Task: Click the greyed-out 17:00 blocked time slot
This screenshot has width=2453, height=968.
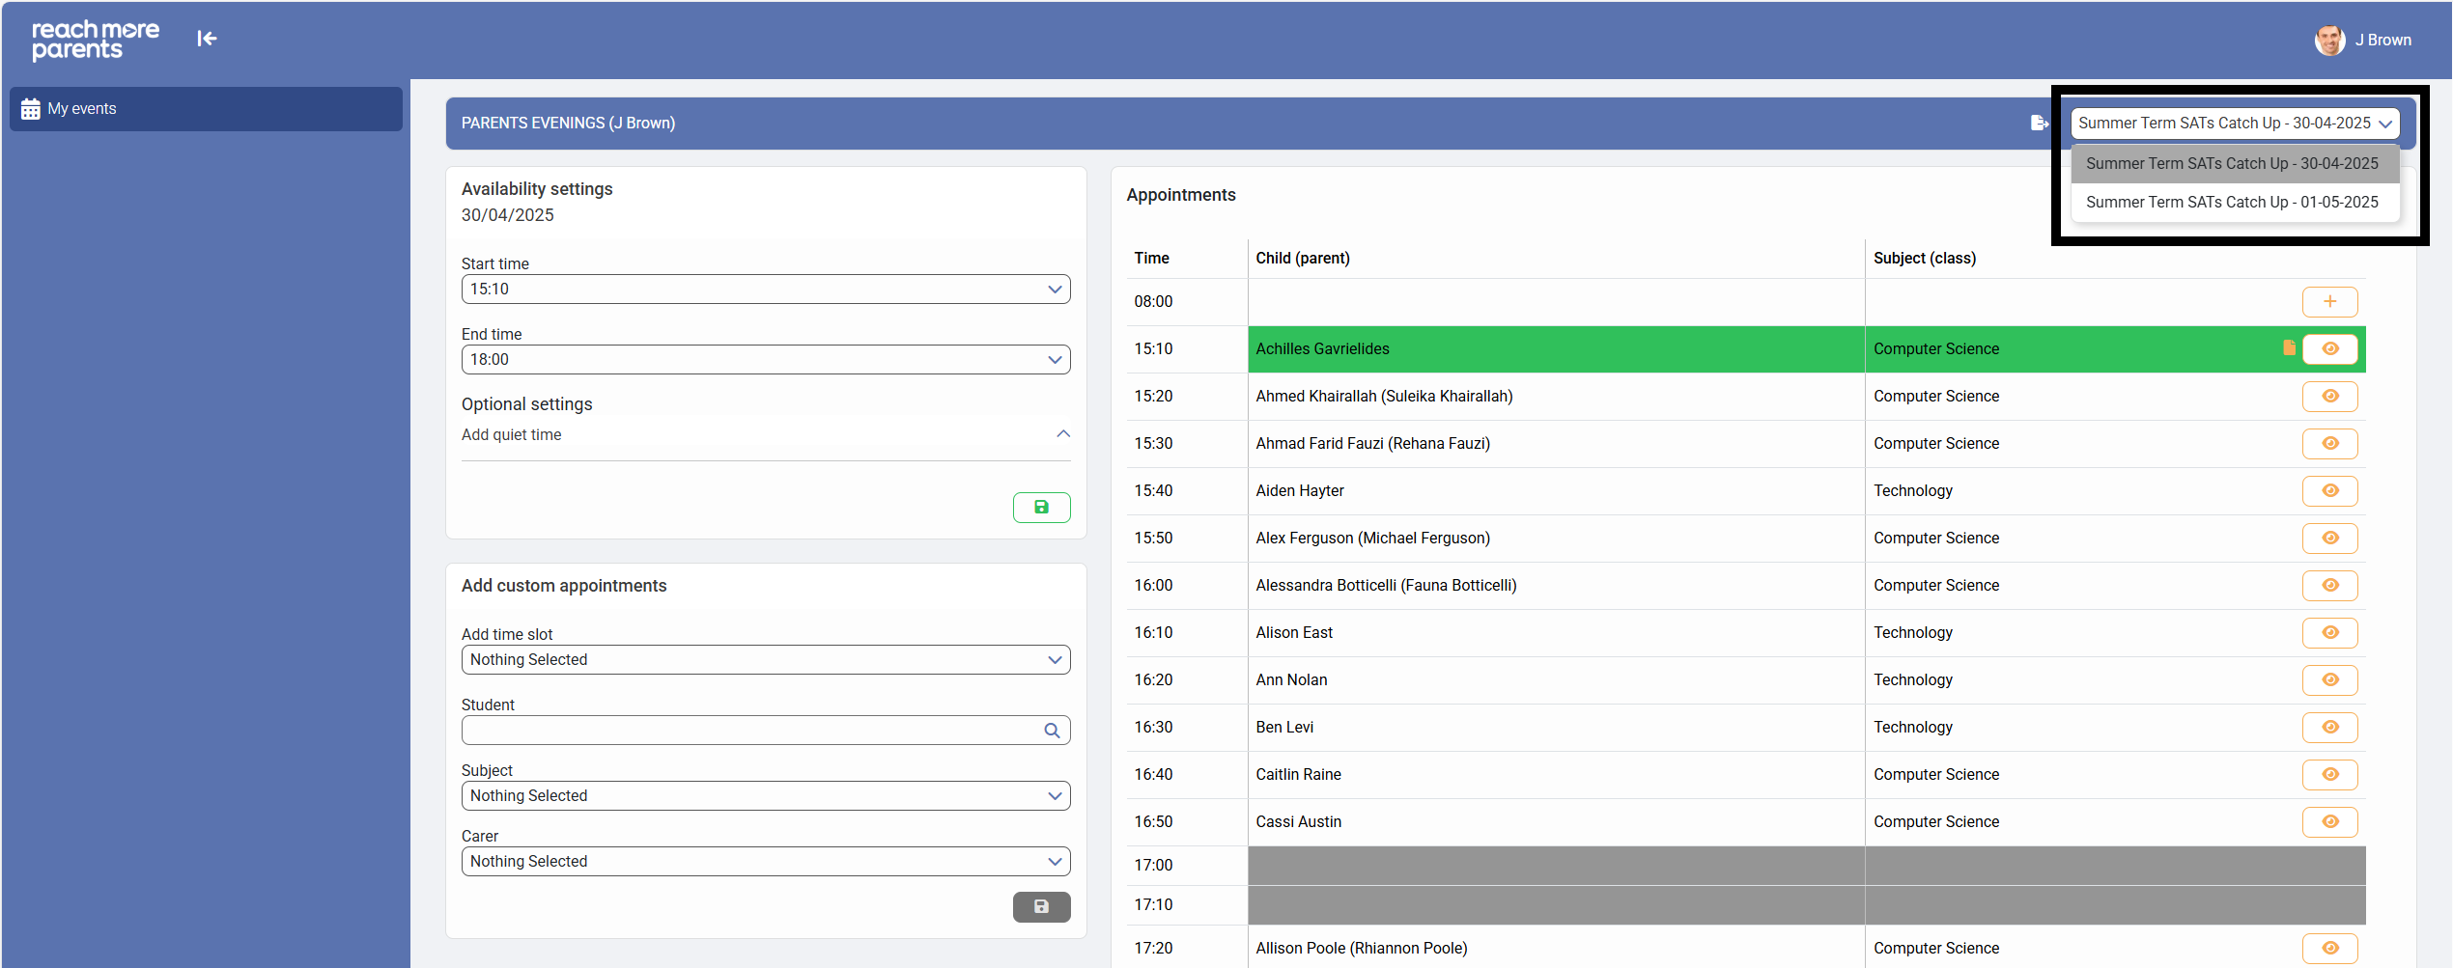Action: tap(1555, 866)
